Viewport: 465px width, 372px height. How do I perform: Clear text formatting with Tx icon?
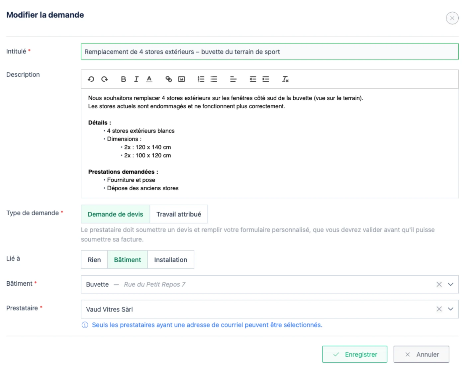point(285,79)
